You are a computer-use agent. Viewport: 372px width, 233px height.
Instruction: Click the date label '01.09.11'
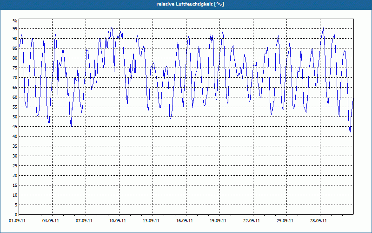[x=17, y=221]
